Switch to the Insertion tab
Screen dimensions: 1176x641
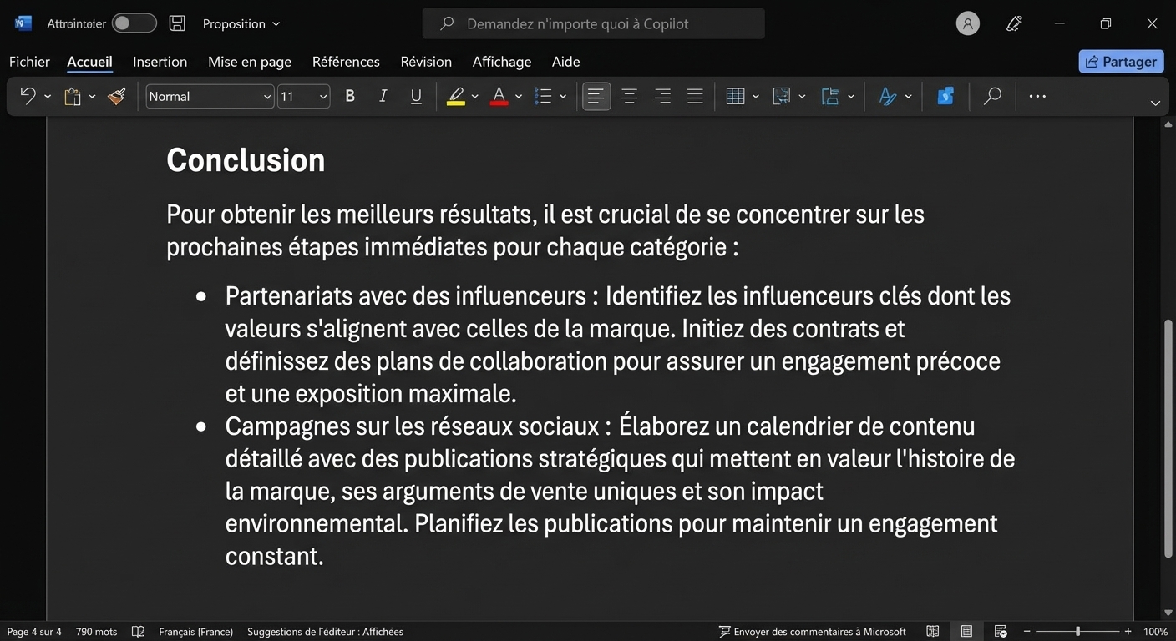(160, 62)
